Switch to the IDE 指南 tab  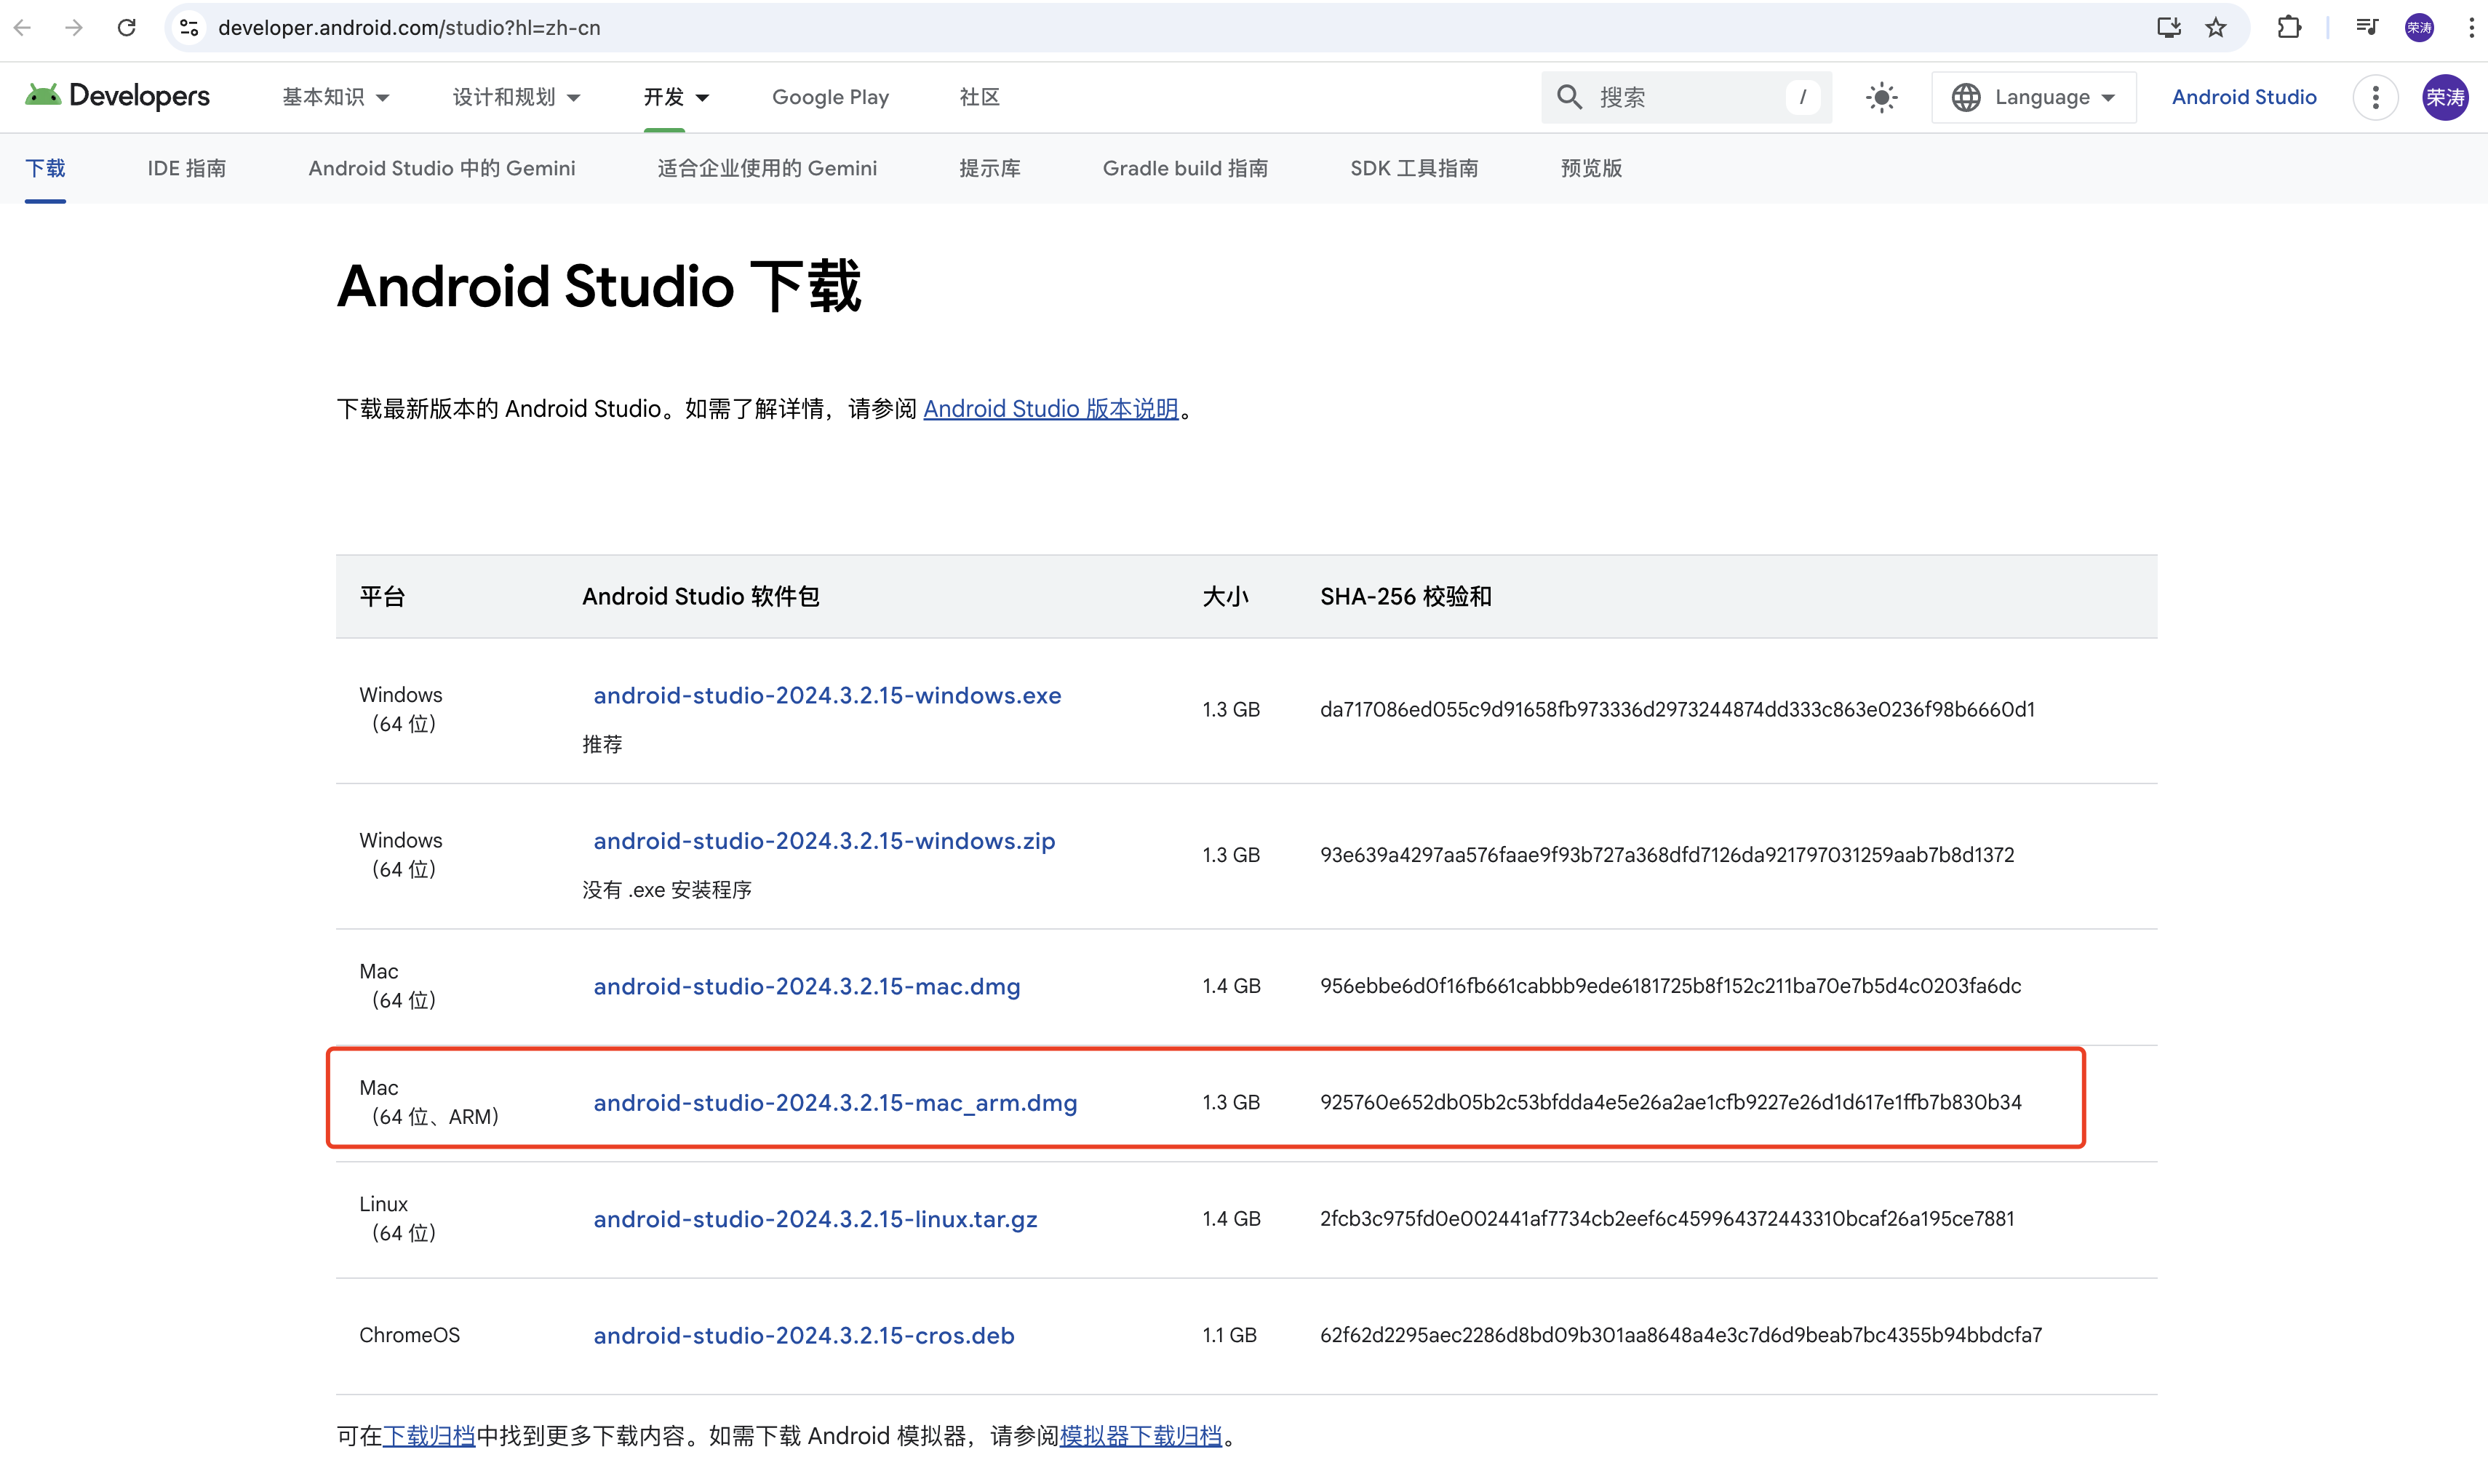187,168
